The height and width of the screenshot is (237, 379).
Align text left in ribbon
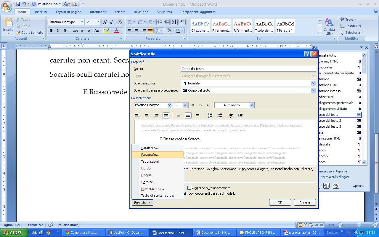click(129, 31)
